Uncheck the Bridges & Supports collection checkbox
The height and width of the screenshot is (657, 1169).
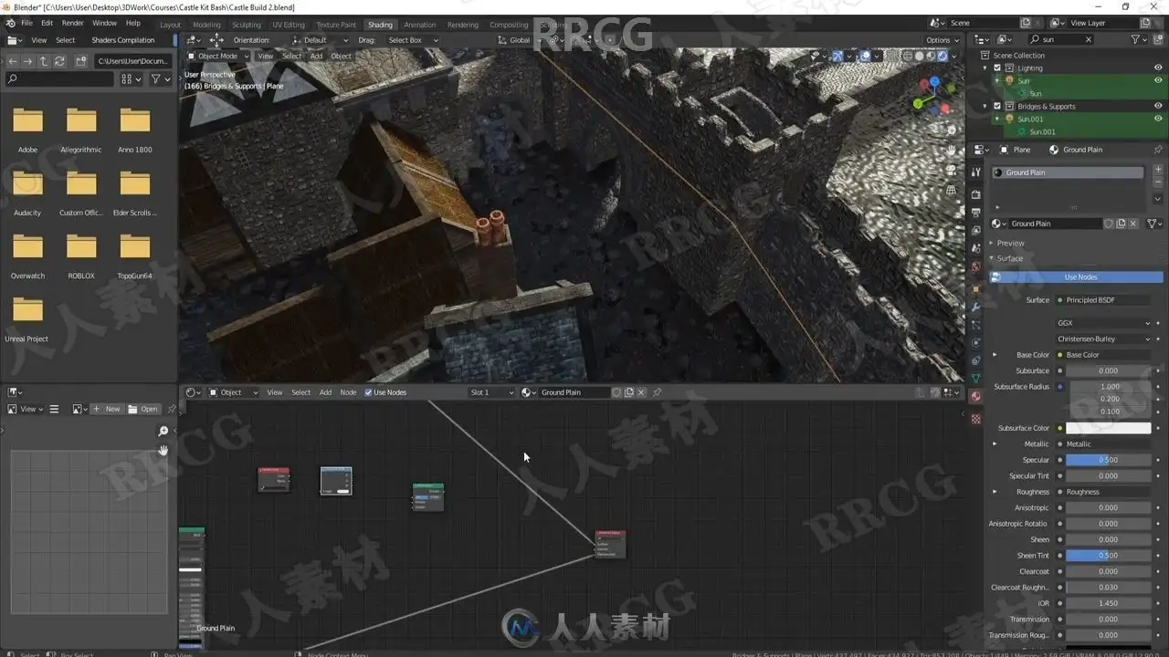click(x=997, y=106)
